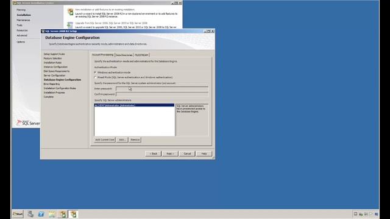Close the SQL Server 2008 R2 Setup window
Screen dimensions: 390x219
pyautogui.click(x=213, y=31)
